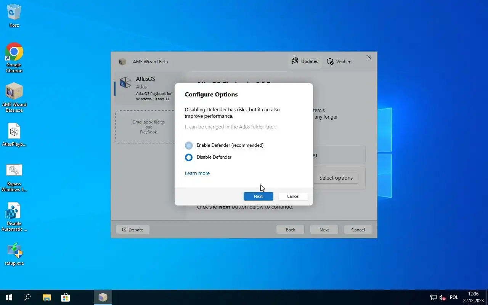Viewport: 488px width, 305px height.
Task: Open the Learn more link
Action: pyautogui.click(x=197, y=173)
